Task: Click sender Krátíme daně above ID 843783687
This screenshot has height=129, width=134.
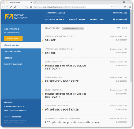Action: tap(59, 36)
